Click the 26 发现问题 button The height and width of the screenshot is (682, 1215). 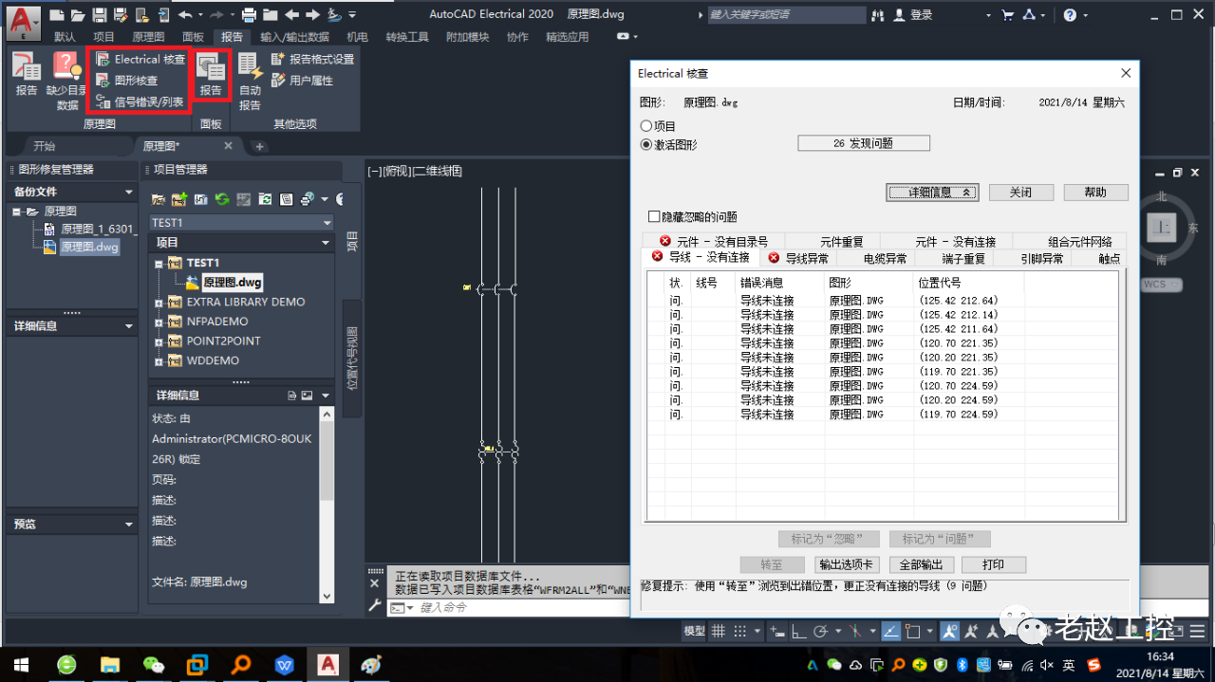tap(864, 143)
